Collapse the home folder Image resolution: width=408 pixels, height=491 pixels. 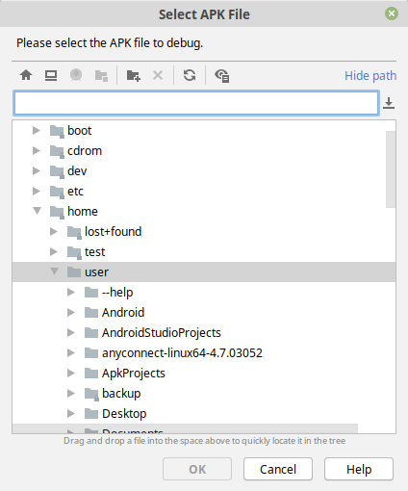click(x=37, y=211)
